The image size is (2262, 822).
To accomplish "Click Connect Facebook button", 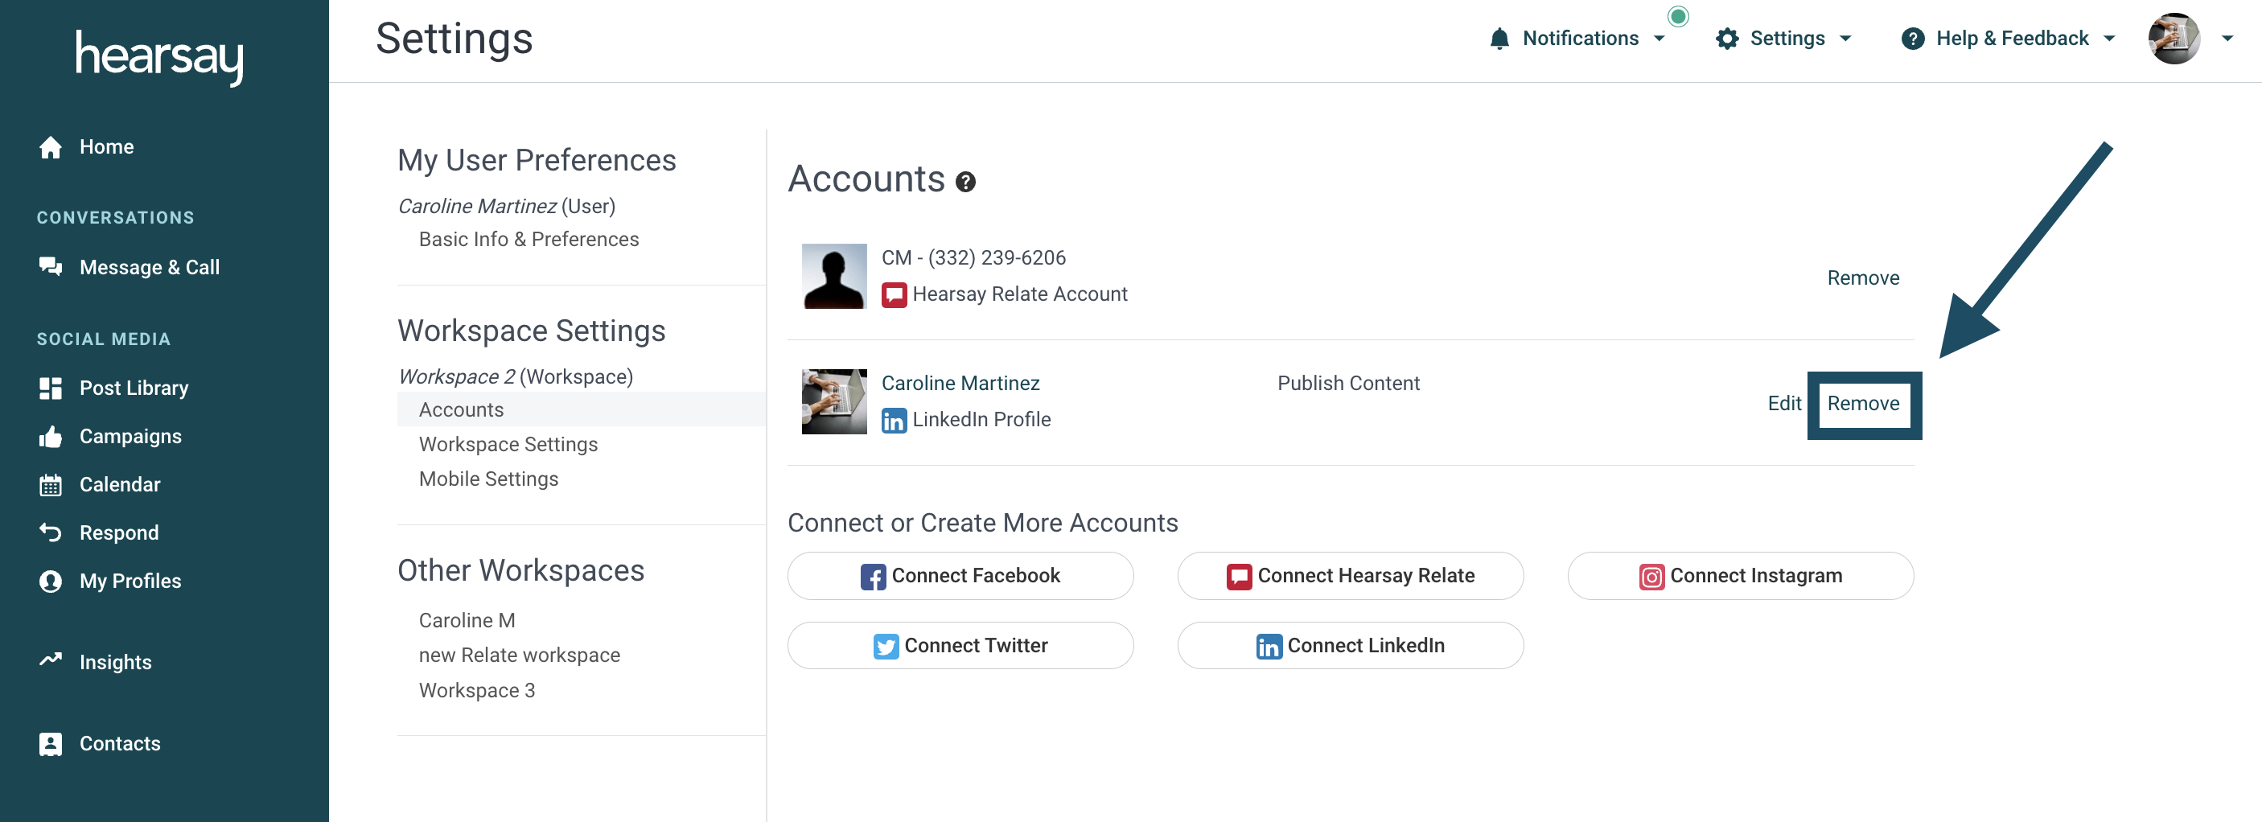I will click(x=960, y=576).
